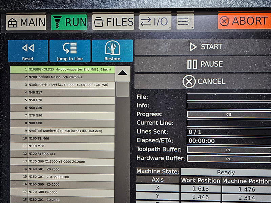The width and height of the screenshot is (271, 203).
Task: Click the Progress bar showing 0%
Action: tap(229, 114)
